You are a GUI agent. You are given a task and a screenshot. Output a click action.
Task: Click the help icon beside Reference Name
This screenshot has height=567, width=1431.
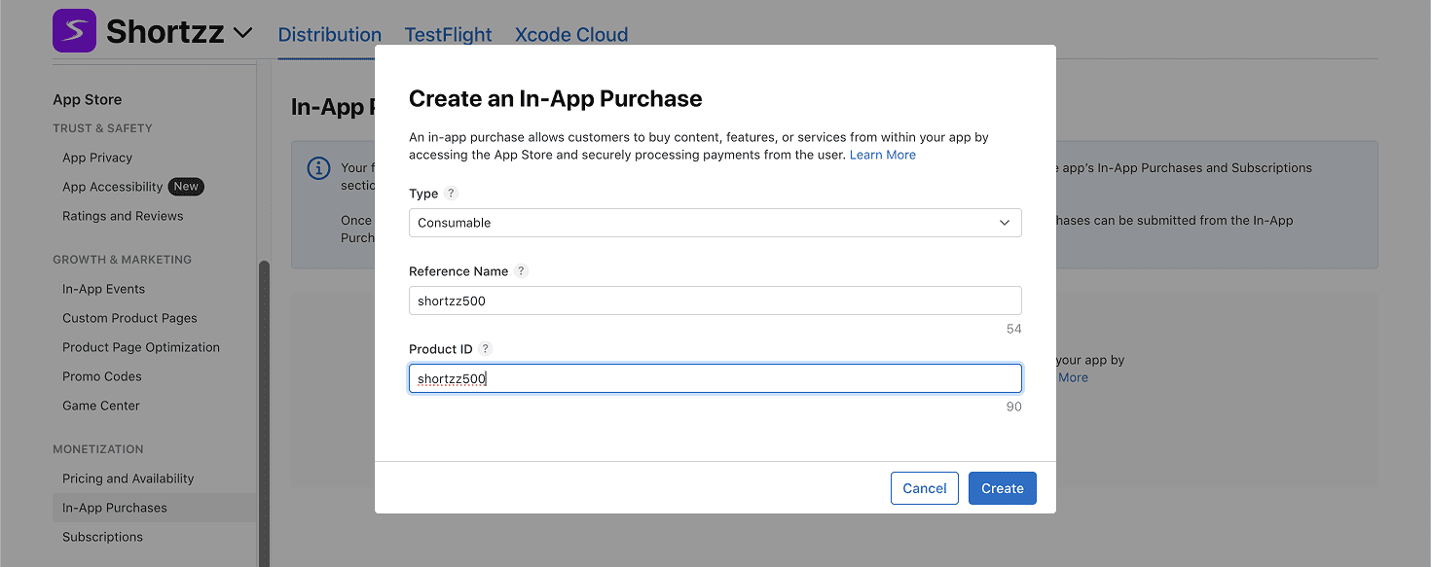pyautogui.click(x=521, y=271)
